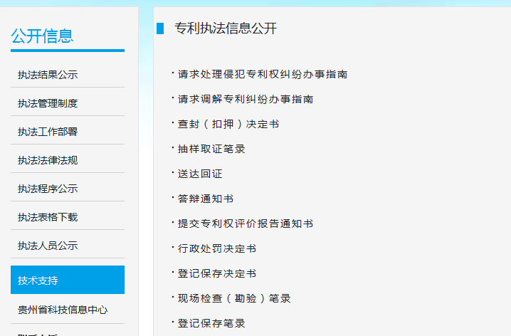The image size is (511, 336).
Task: Open 执法人员公示 sidebar item
Action: pyautogui.click(x=48, y=246)
